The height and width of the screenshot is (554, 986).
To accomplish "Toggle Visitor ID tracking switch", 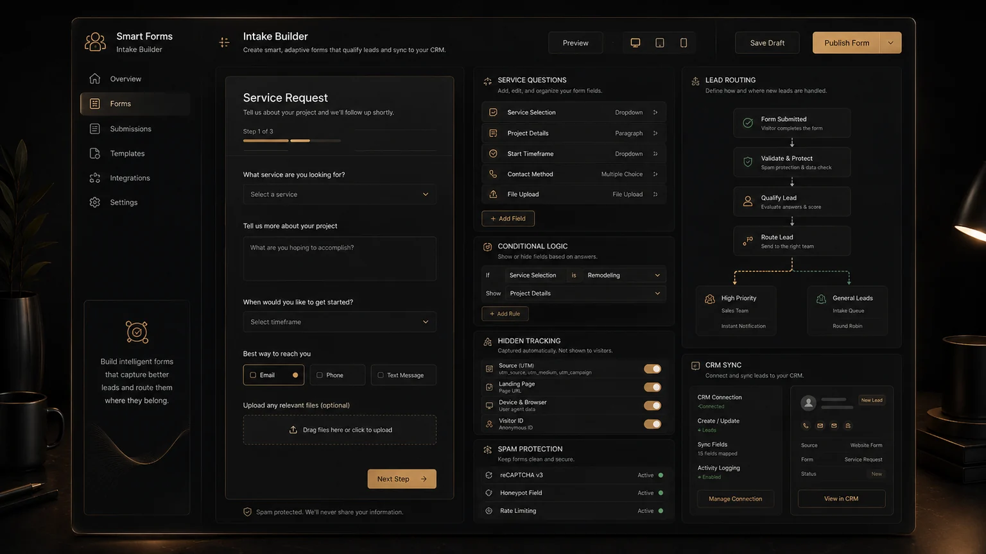I will point(652,424).
